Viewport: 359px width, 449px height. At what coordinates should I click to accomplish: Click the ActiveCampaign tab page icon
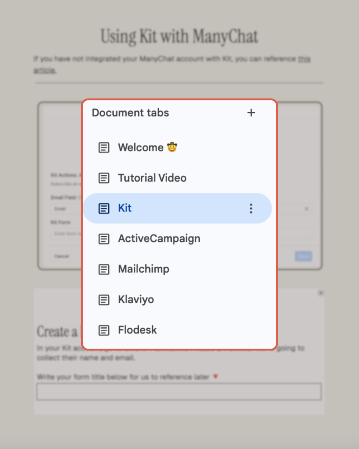[x=104, y=239]
